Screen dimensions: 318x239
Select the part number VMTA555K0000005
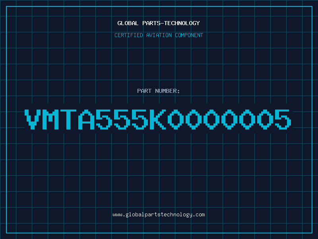[x=158, y=119]
